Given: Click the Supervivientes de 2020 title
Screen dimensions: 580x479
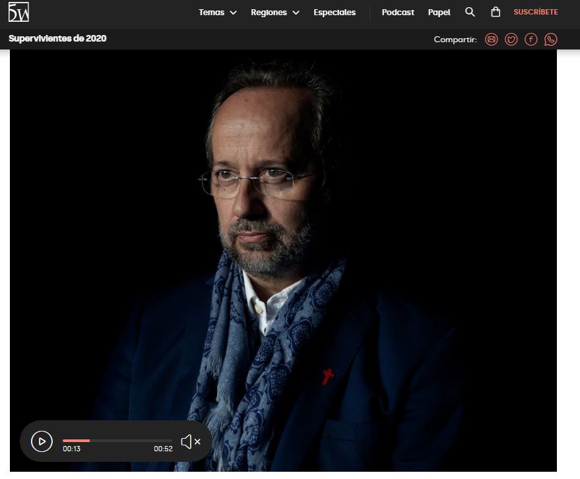Looking at the screenshot, I should 57,38.
